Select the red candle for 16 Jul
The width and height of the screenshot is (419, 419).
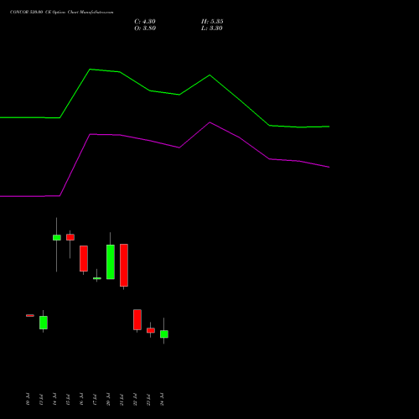[84, 259]
